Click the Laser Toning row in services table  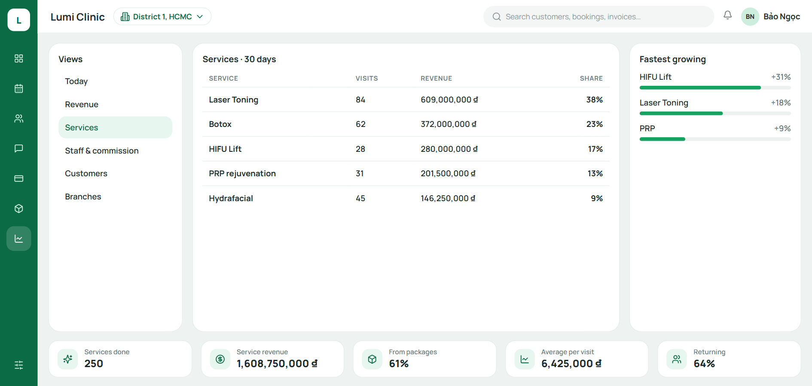tap(406, 100)
